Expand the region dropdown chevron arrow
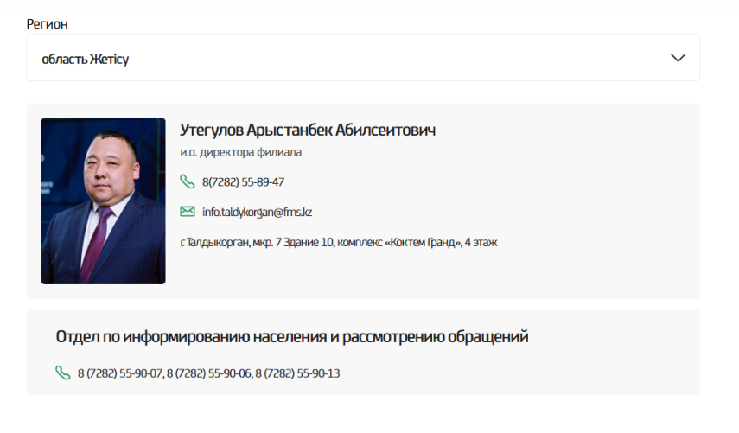The image size is (739, 433). point(678,58)
